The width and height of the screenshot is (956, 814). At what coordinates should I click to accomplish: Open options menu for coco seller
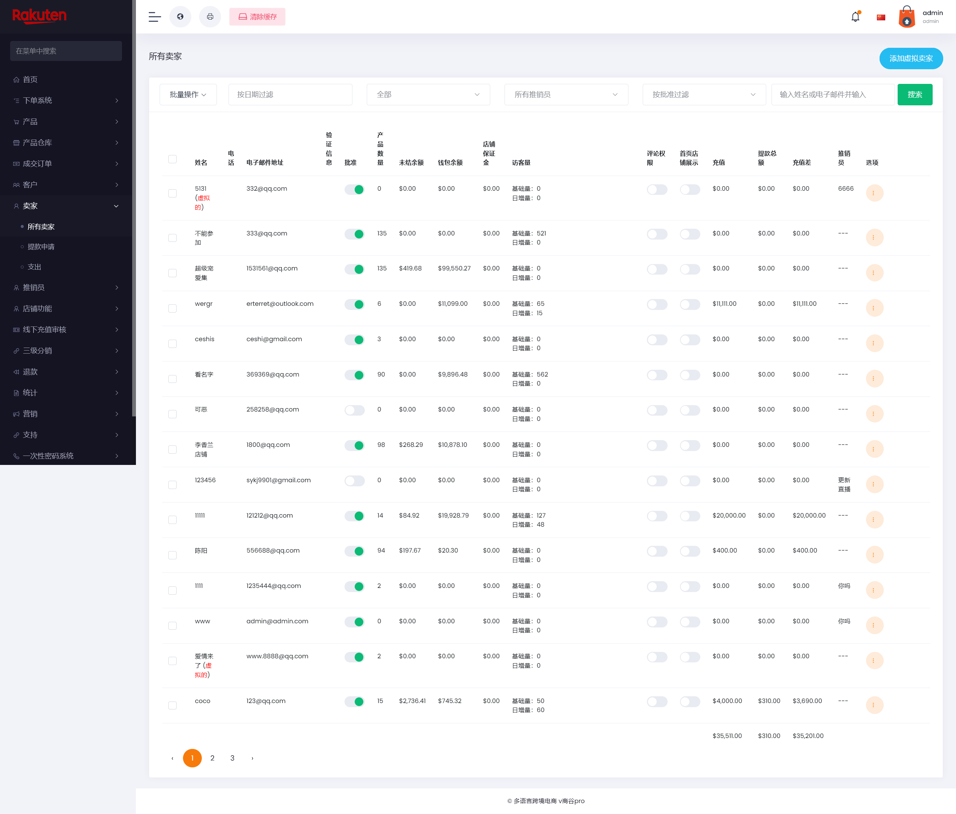(874, 705)
